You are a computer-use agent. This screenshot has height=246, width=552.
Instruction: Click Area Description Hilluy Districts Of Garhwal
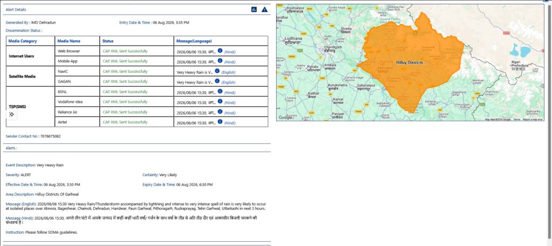(42, 194)
